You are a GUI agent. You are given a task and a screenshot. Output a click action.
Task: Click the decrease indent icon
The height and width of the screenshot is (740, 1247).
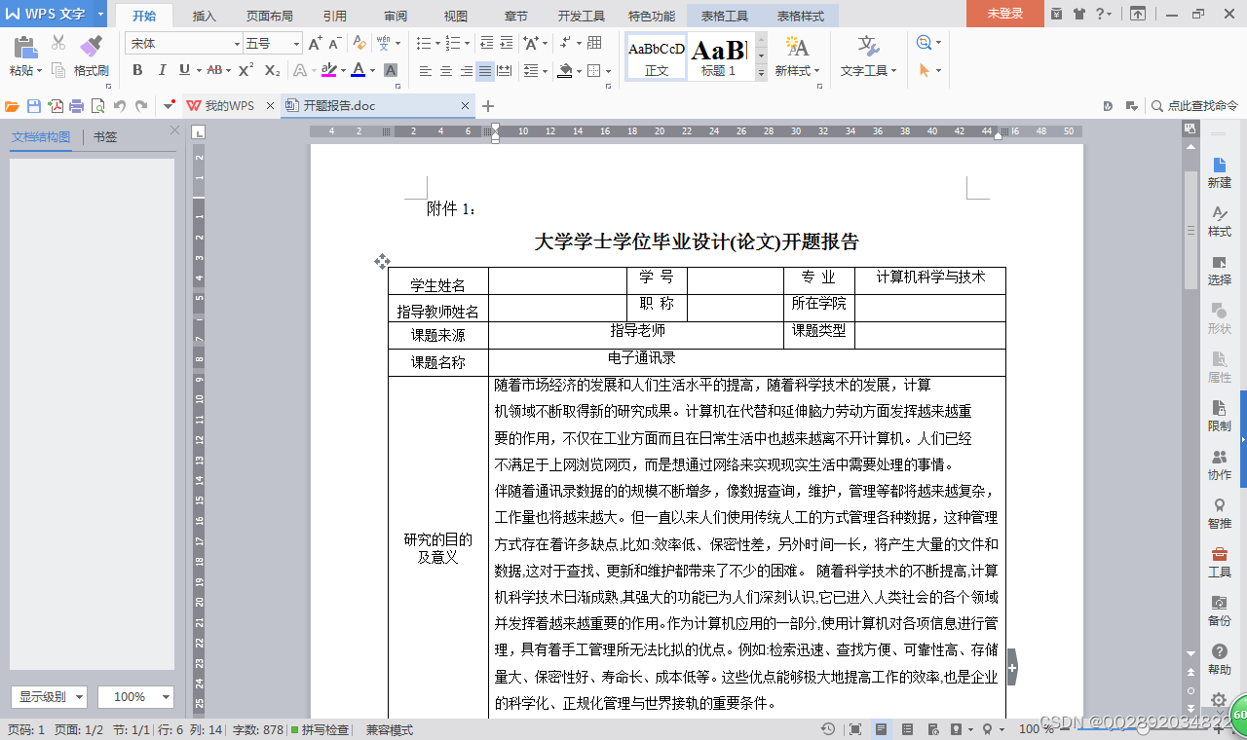486,44
